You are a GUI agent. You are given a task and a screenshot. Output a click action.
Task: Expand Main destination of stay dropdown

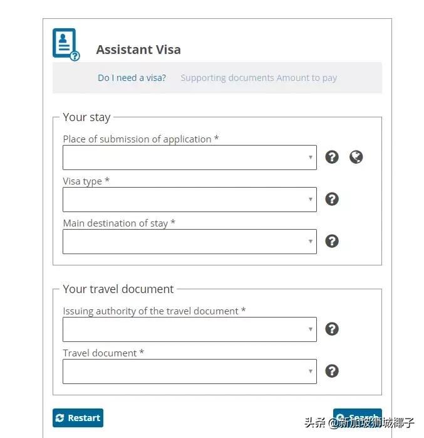coord(189,242)
